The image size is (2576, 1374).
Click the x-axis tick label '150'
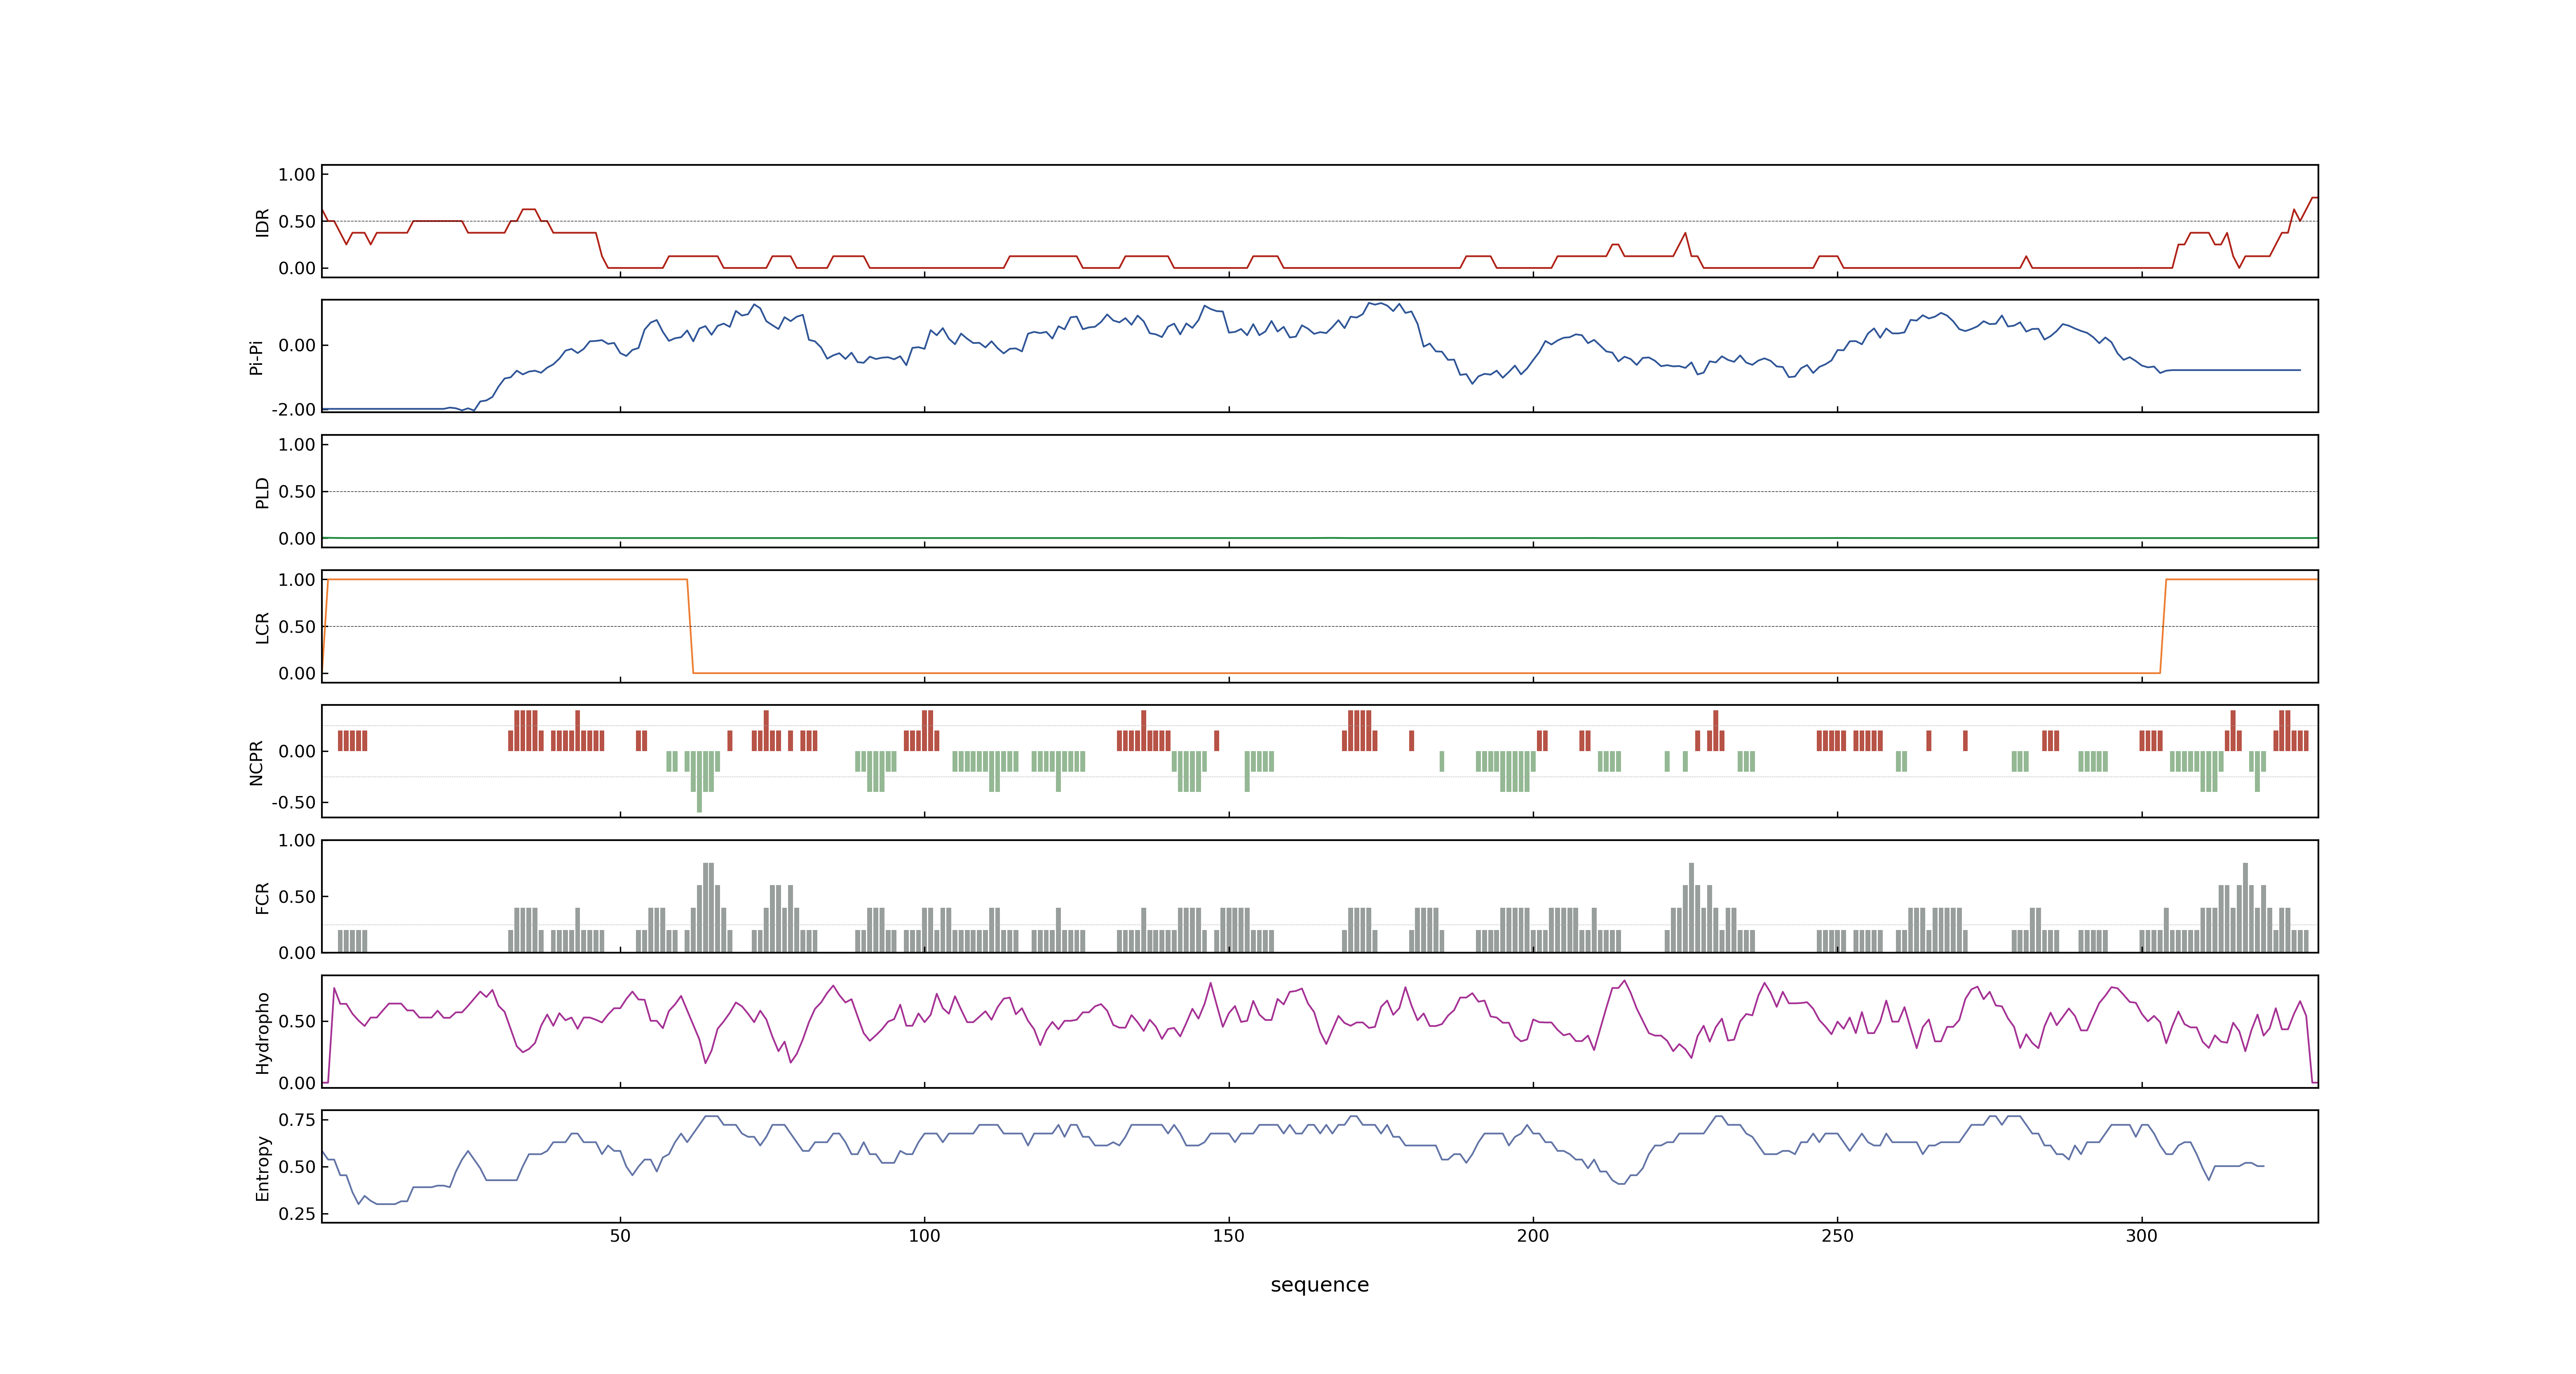(1229, 1236)
